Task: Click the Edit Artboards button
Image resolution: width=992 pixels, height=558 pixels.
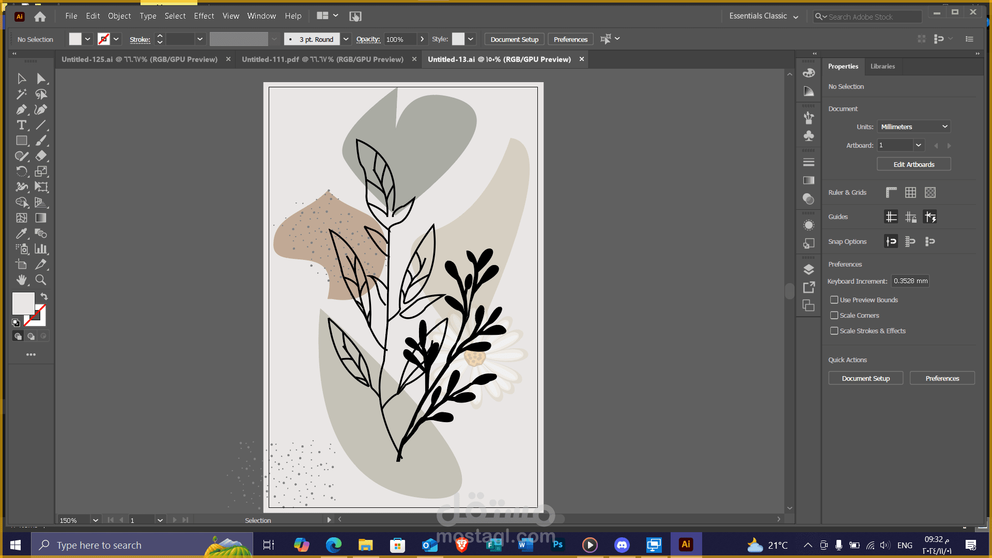Action: pos(913,165)
